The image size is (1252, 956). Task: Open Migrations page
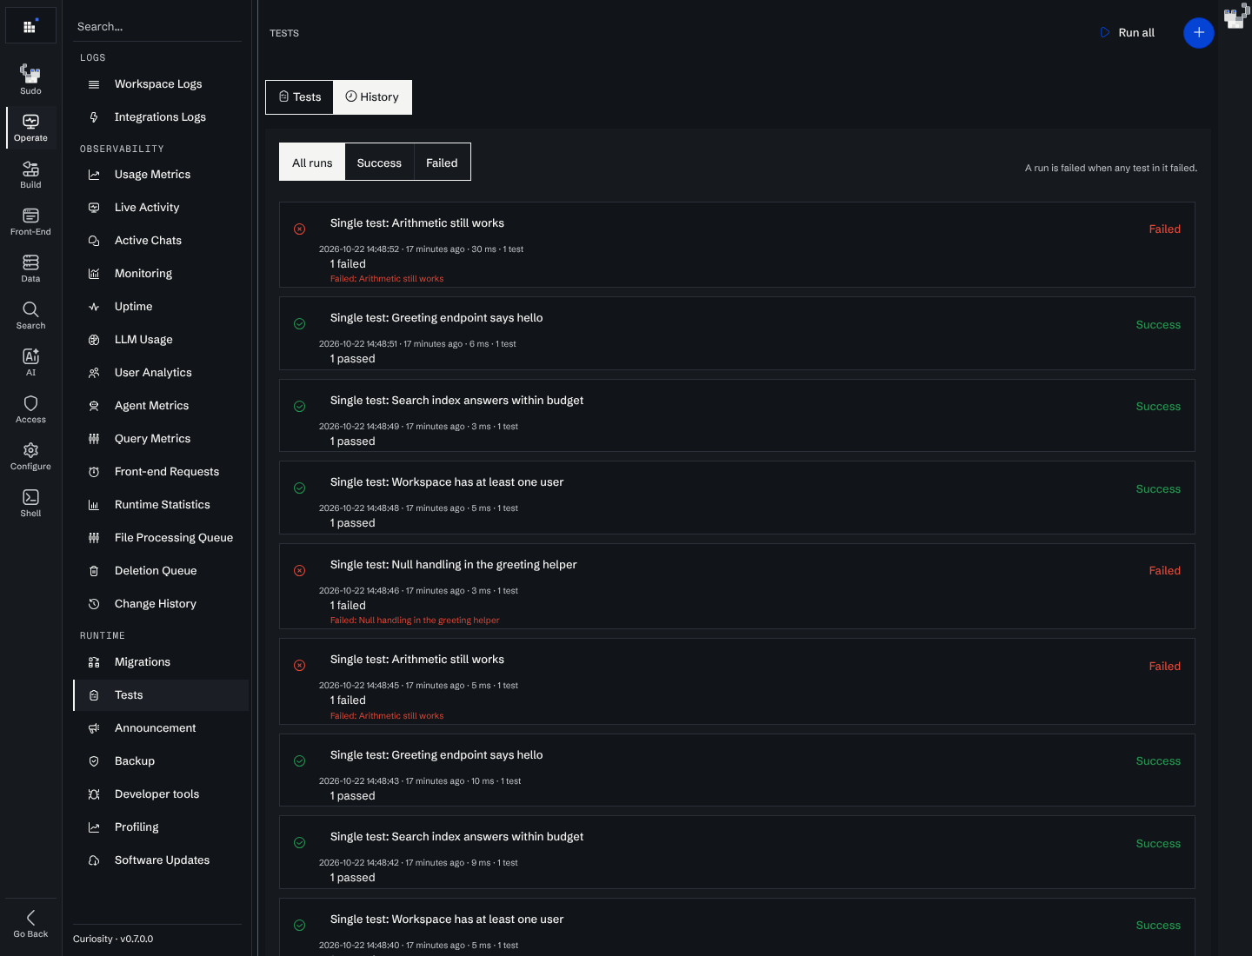(x=161, y=662)
